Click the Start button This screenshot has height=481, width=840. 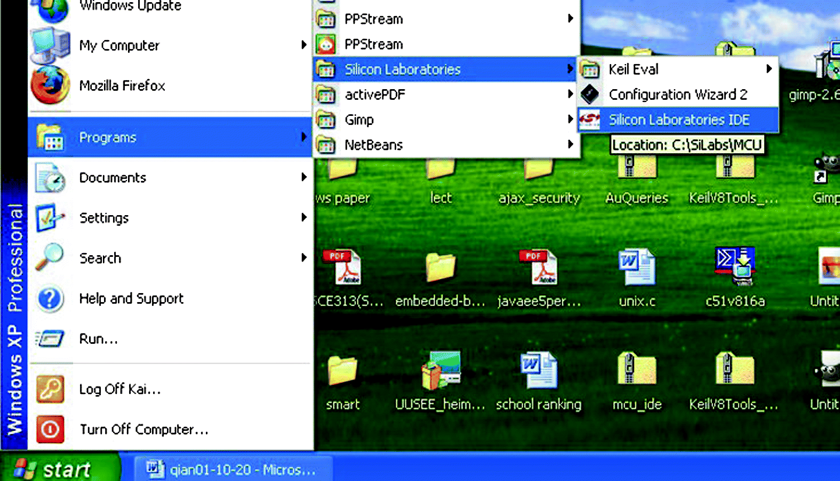pyautogui.click(x=60, y=468)
